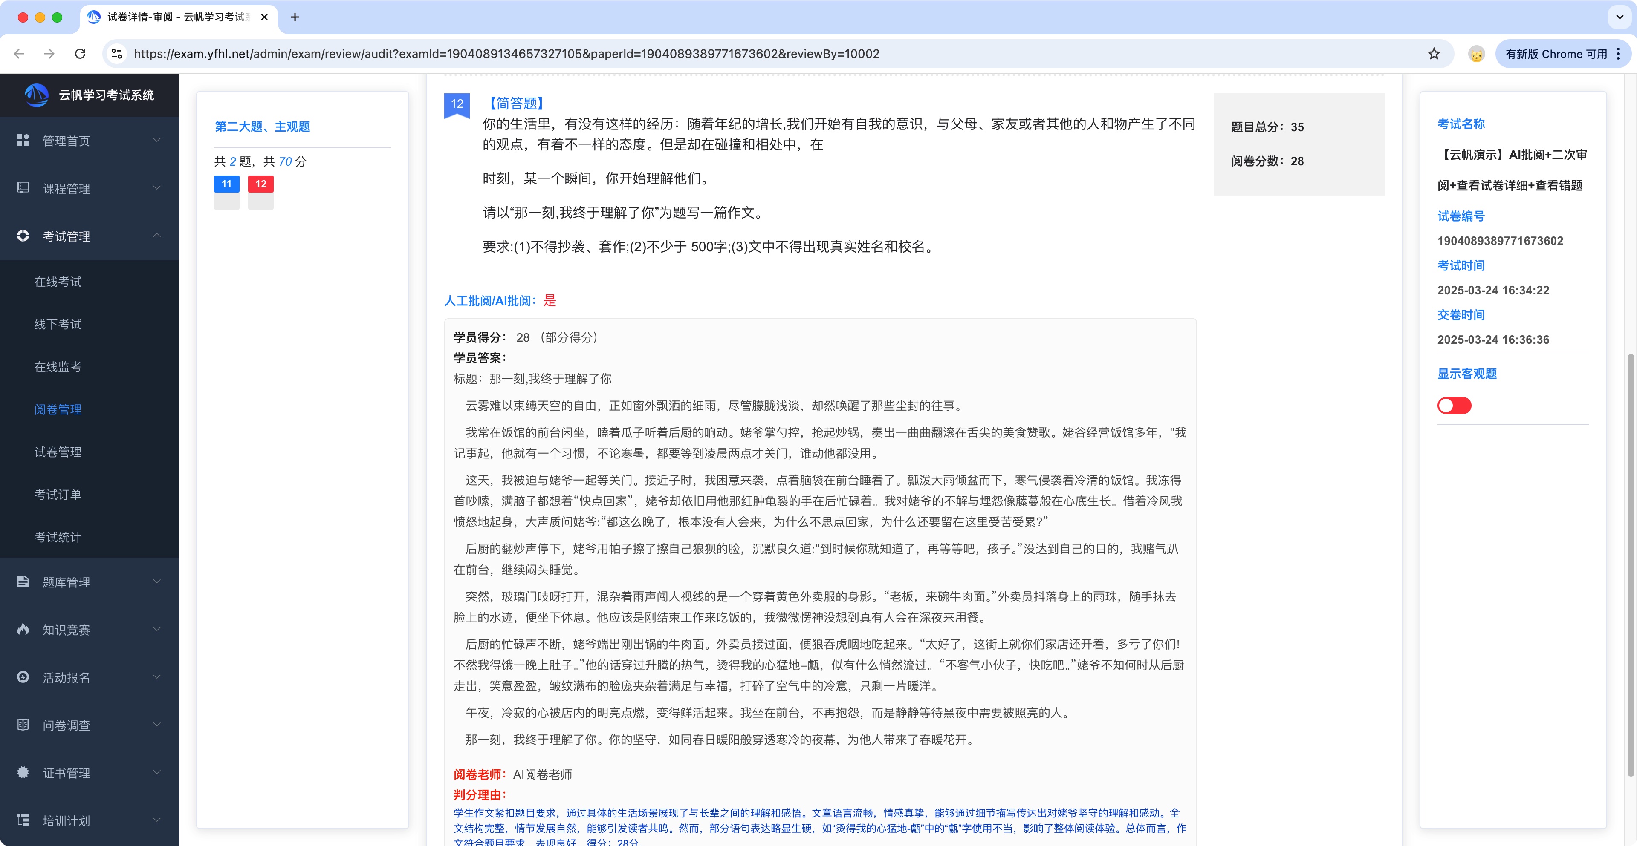The height and width of the screenshot is (846, 1637).
Task: Click the browser reload icon
Action: click(x=80, y=53)
